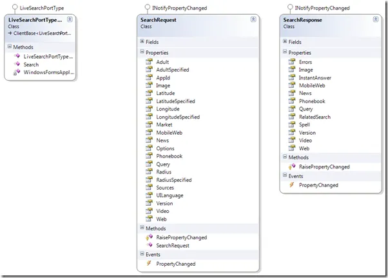This screenshot has width=388, height=278.
Task: Select Version property in SearchResponse
Action: [307, 133]
